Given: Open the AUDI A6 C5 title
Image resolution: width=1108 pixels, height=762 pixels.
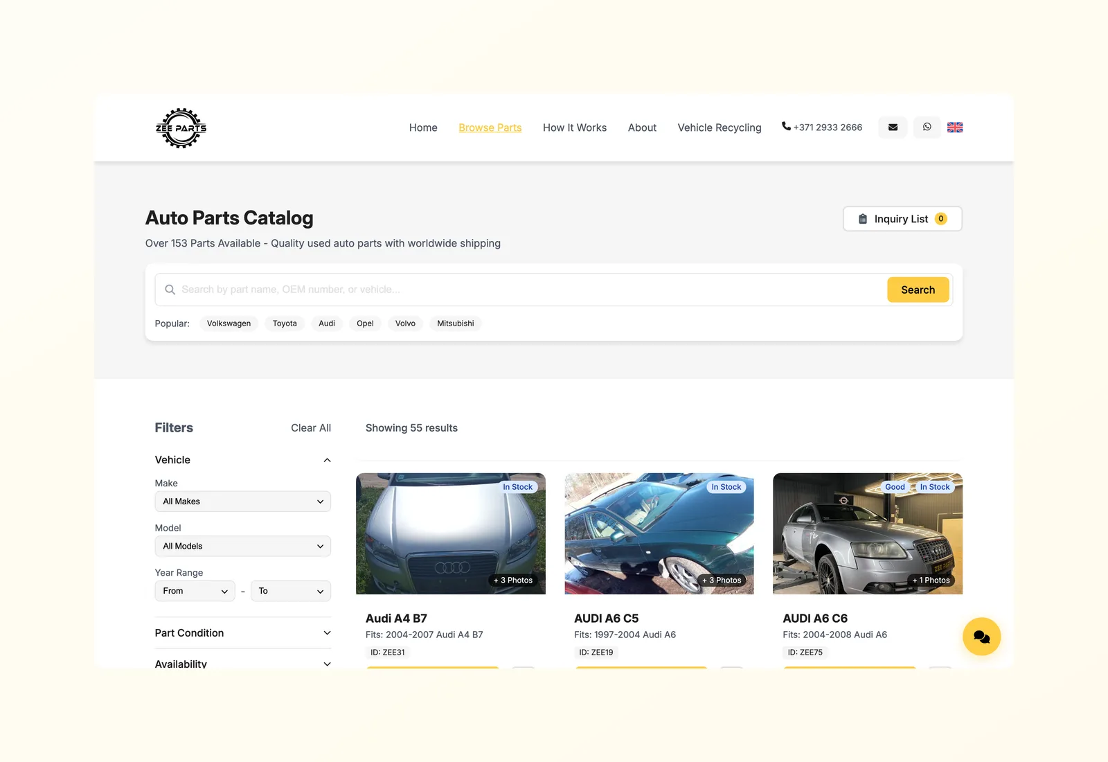Looking at the screenshot, I should pyautogui.click(x=607, y=619).
